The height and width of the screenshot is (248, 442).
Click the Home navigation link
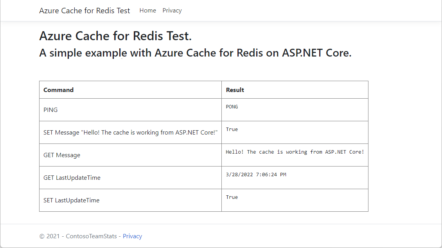point(147,11)
